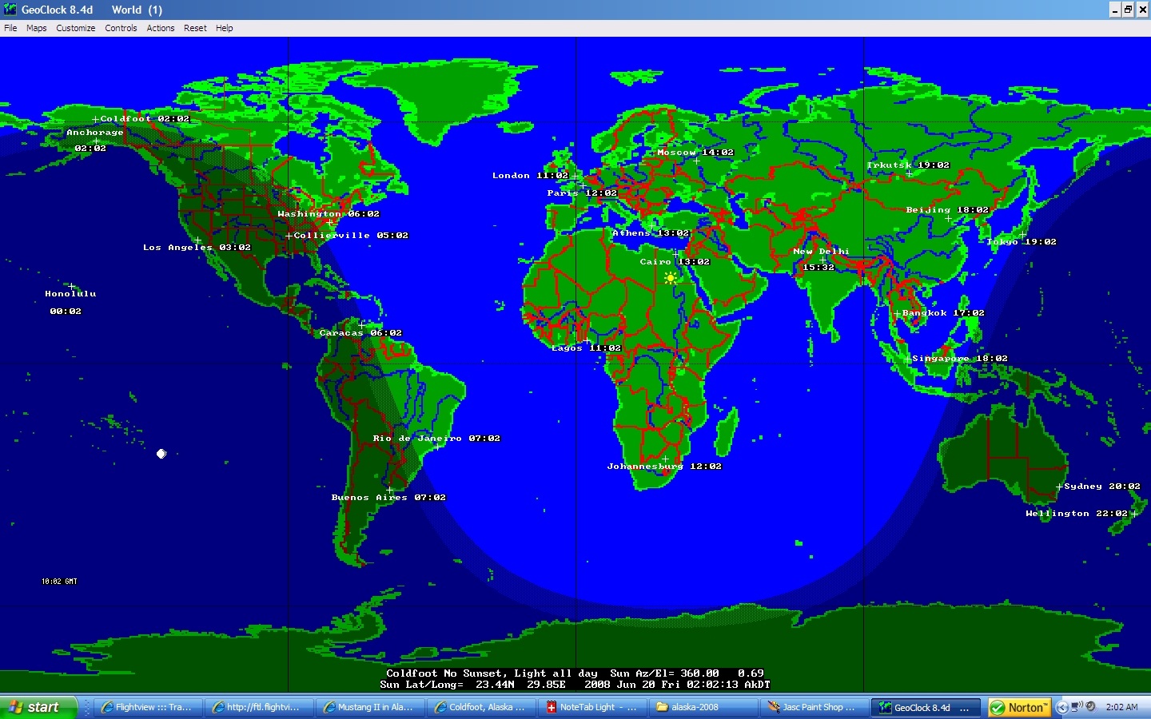1151x719 pixels.
Task: Click the Lagos 11:02 label
Action: (586, 348)
